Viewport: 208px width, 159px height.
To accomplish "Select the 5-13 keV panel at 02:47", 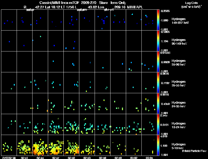I will coord(56,145).
